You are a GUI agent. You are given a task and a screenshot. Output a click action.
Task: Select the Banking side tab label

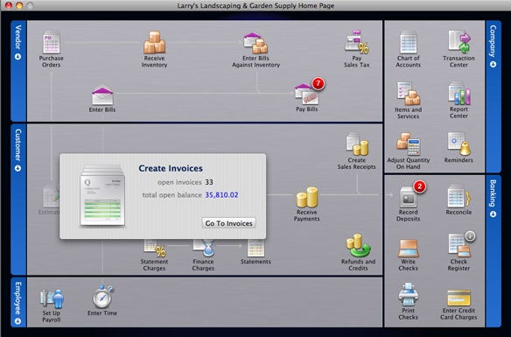click(x=493, y=193)
